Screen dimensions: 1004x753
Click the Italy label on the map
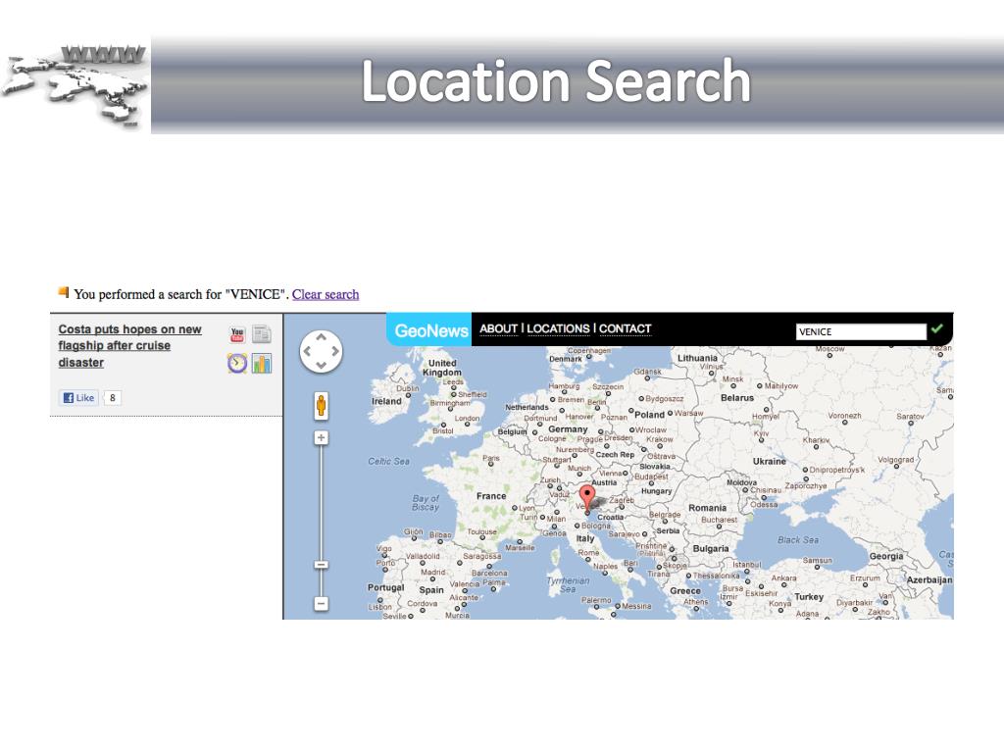585,538
